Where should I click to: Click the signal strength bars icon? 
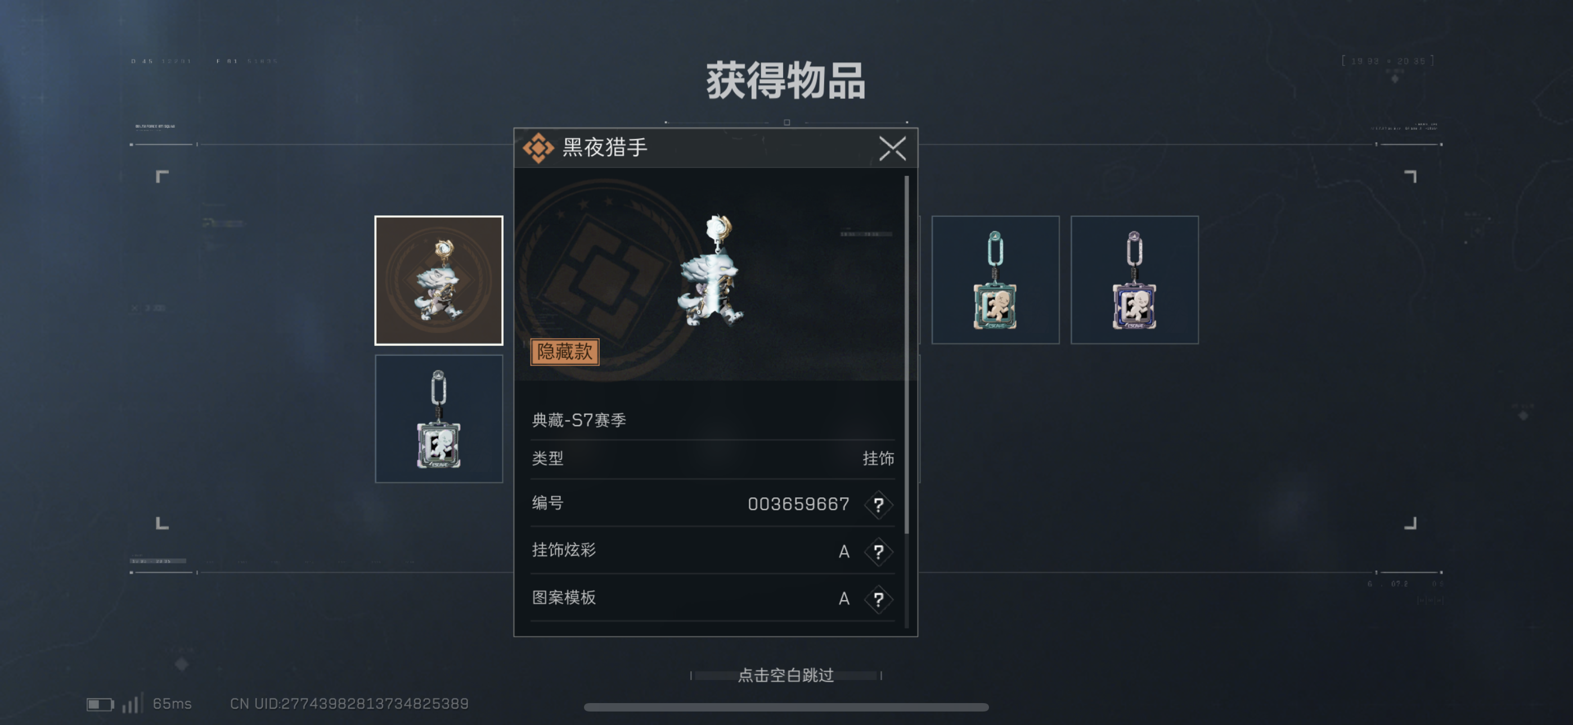(133, 703)
